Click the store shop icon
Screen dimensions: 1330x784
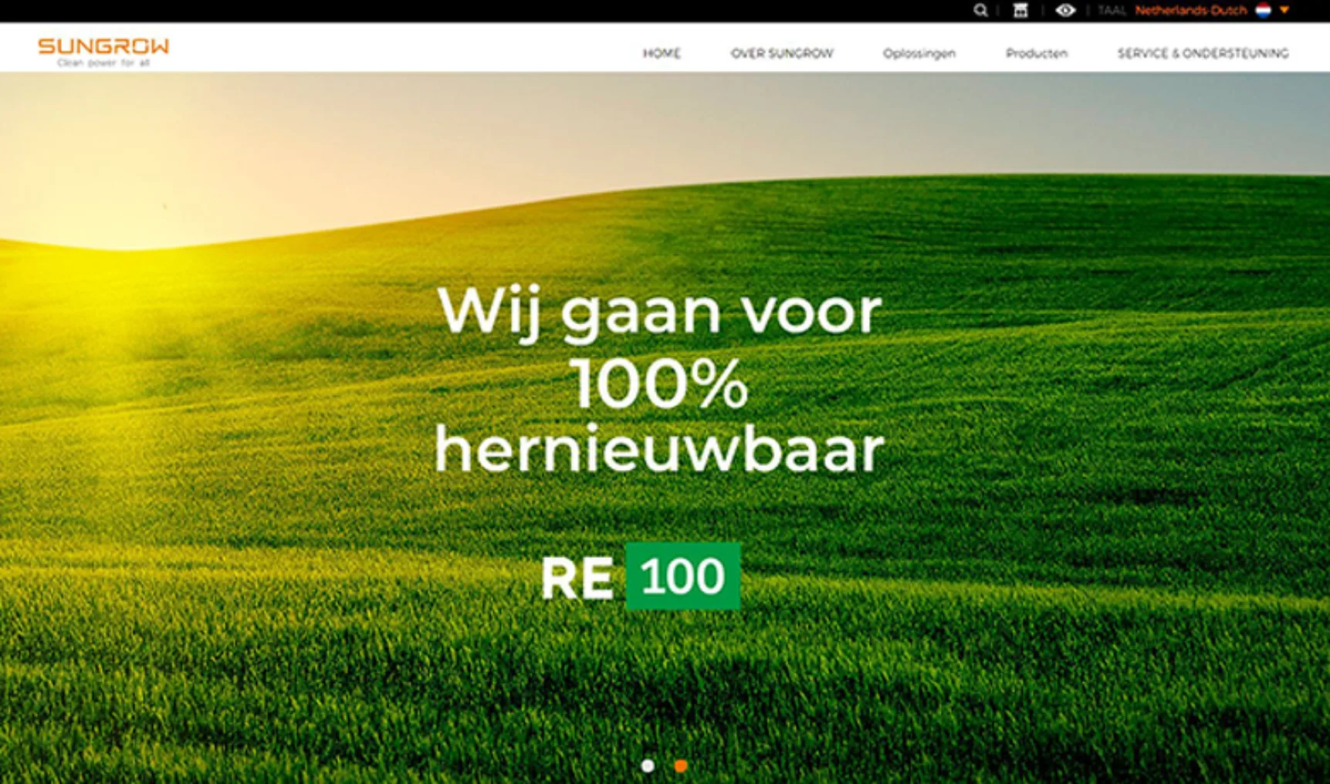(x=1020, y=10)
